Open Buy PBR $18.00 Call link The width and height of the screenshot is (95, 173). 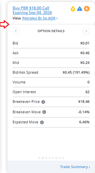point(32,10)
